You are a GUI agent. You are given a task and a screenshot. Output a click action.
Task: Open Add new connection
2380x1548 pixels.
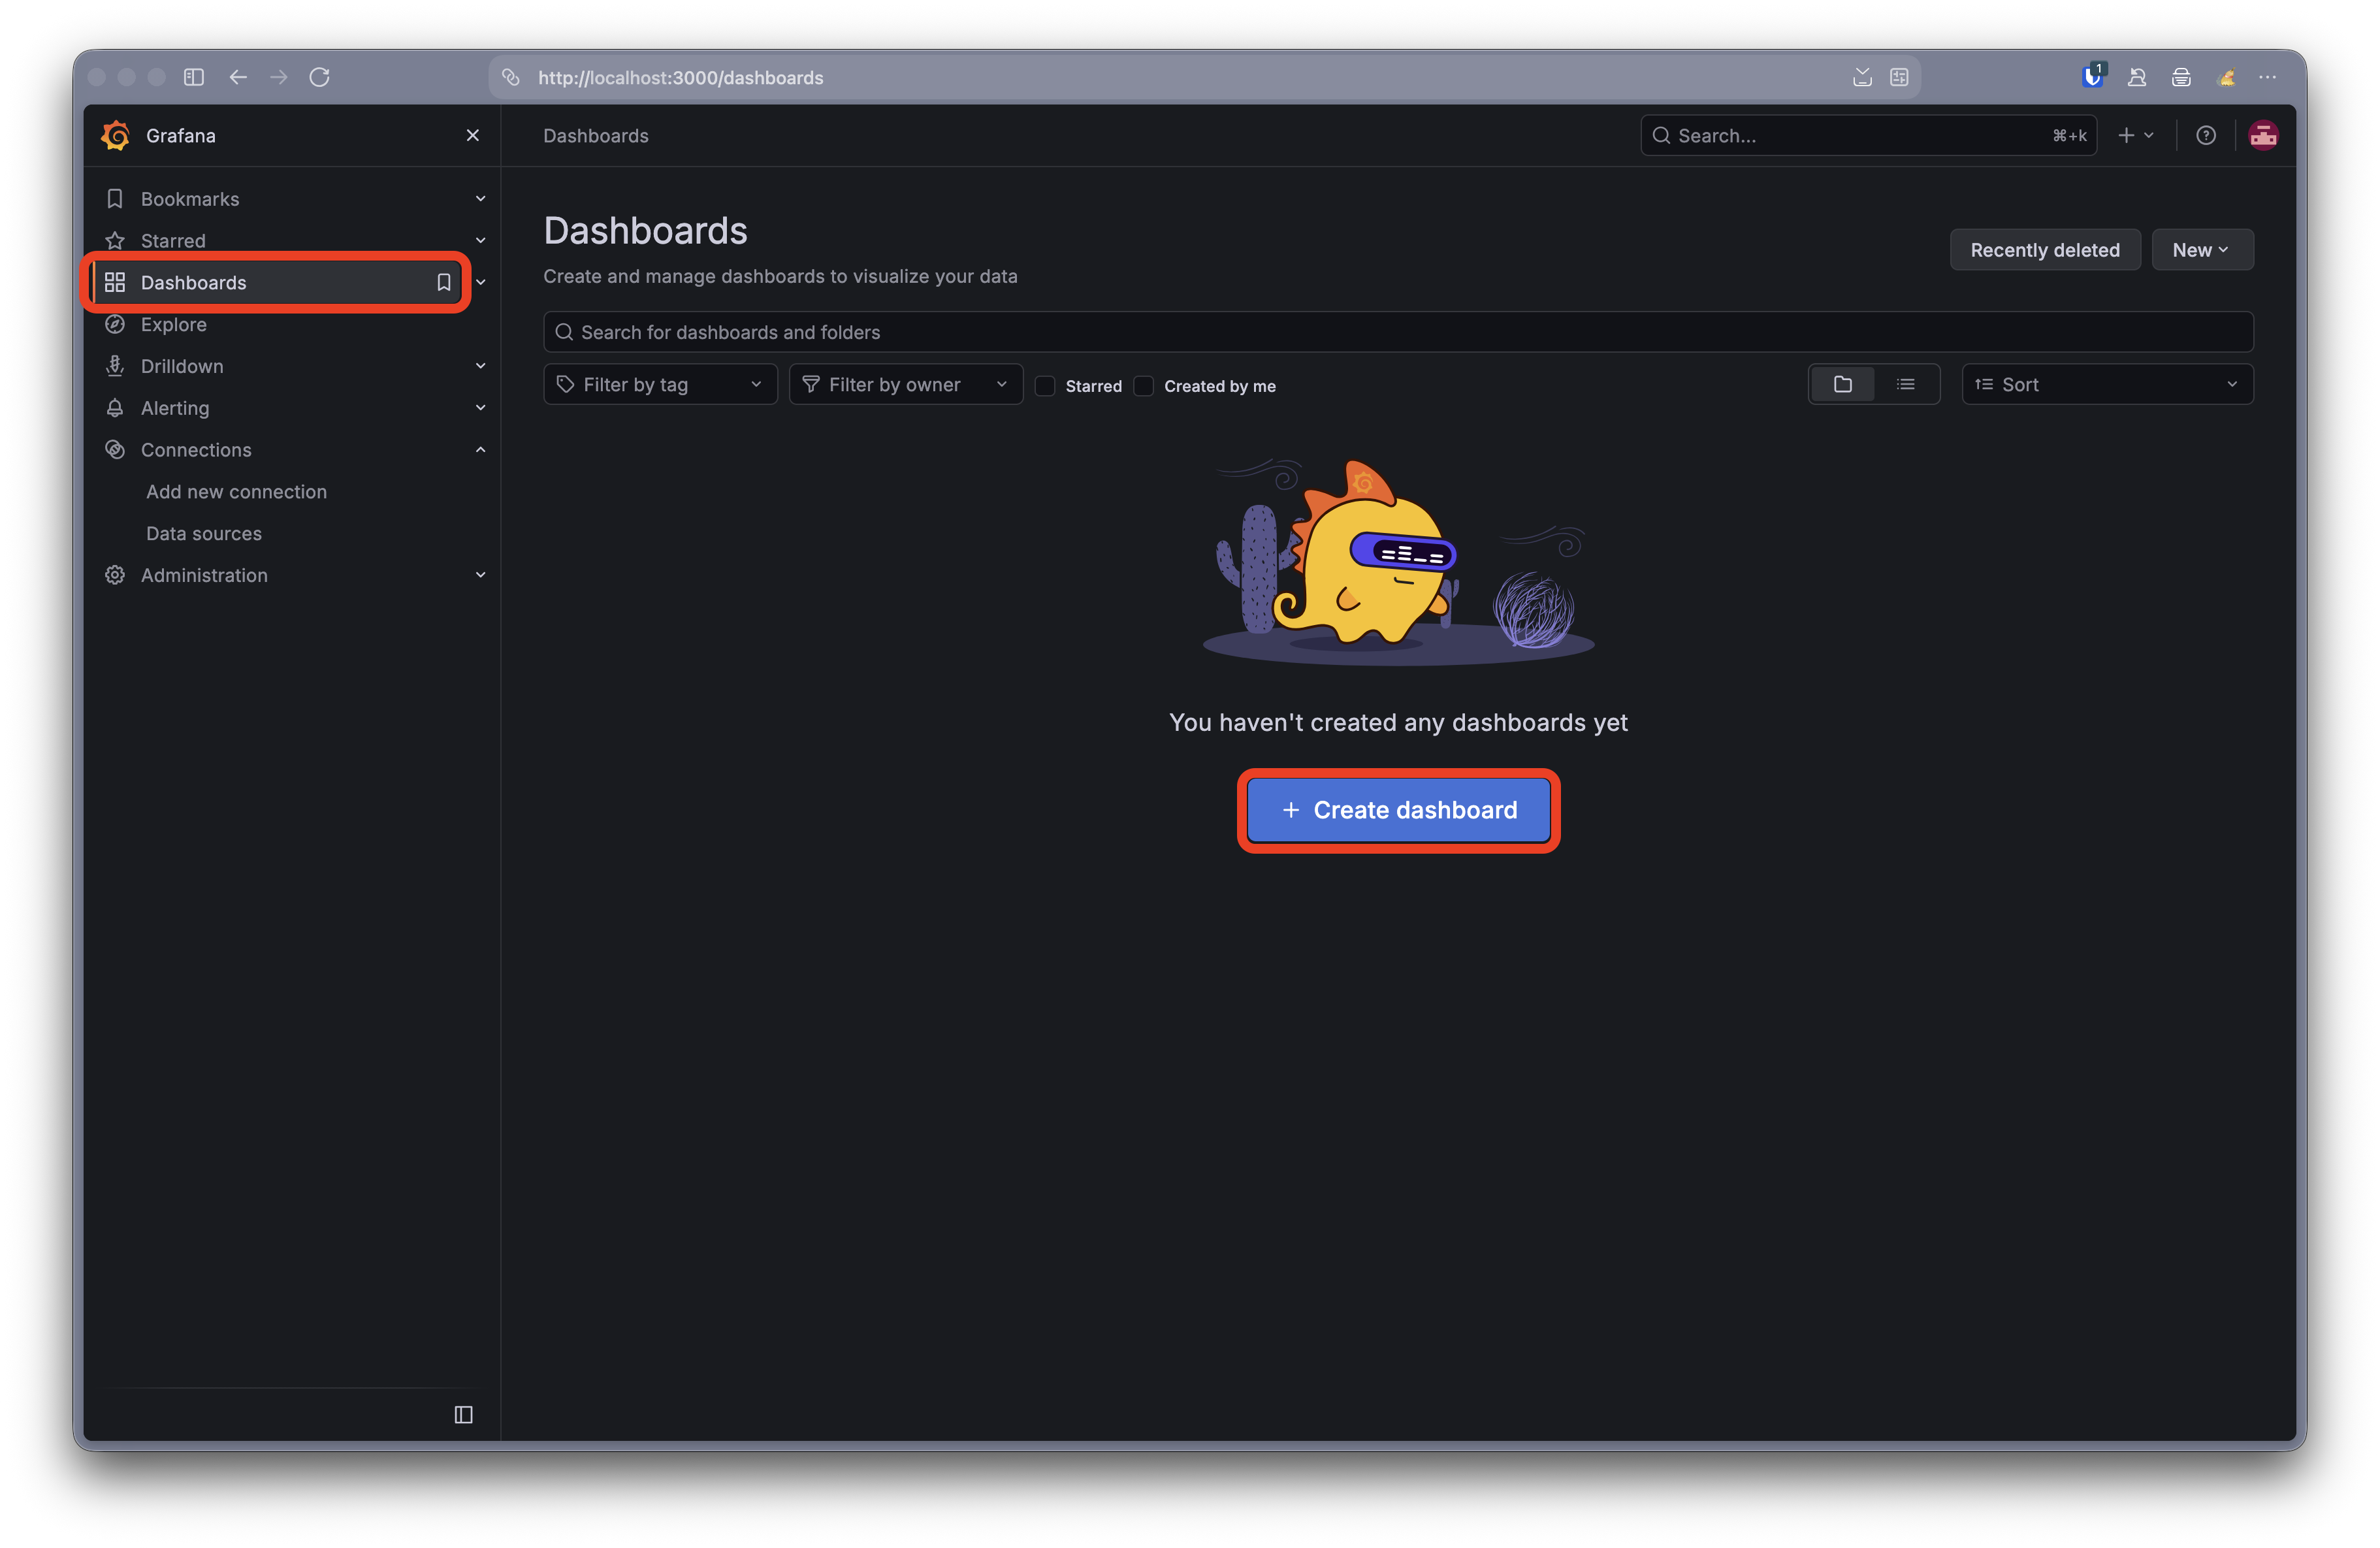pyautogui.click(x=236, y=492)
